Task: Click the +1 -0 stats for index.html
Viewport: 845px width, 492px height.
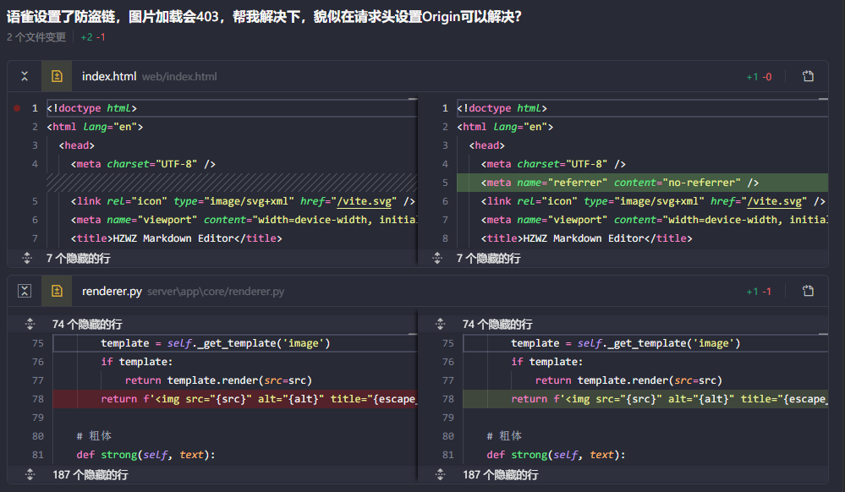Action: pyautogui.click(x=759, y=77)
